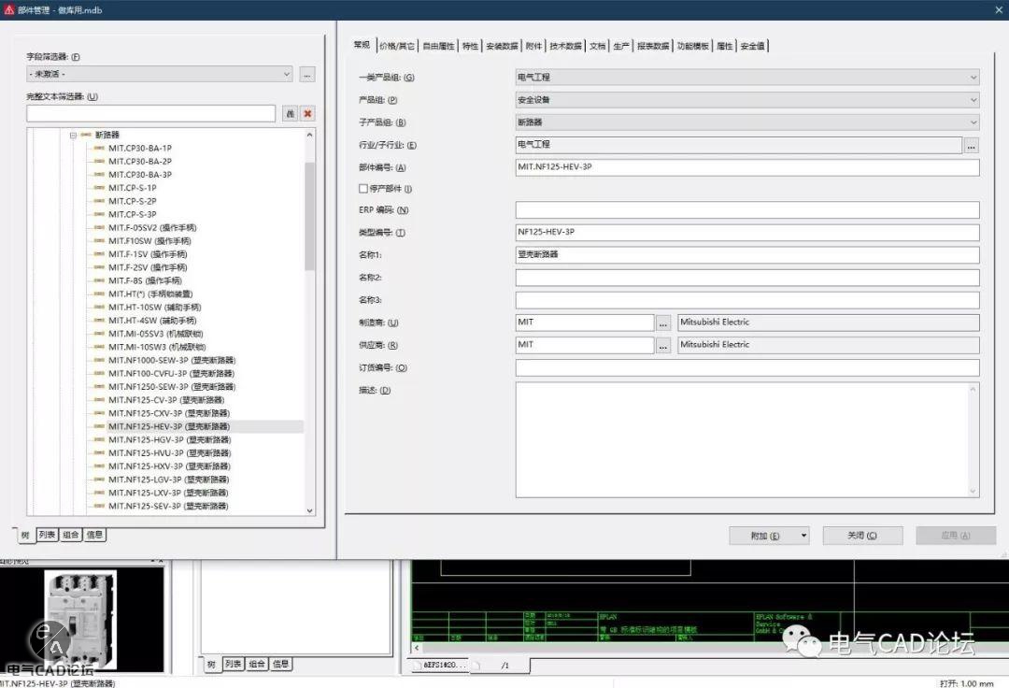1009x688 pixels.
Task: Select MIT.MI-05SV3 (机械联锁) in the tree
Action: (156, 334)
